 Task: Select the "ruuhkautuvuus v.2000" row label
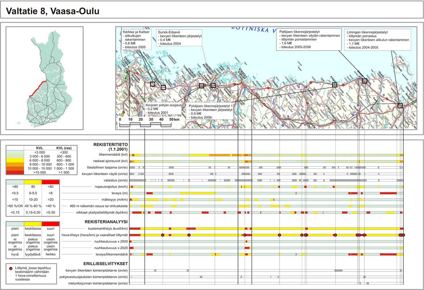point(111,241)
